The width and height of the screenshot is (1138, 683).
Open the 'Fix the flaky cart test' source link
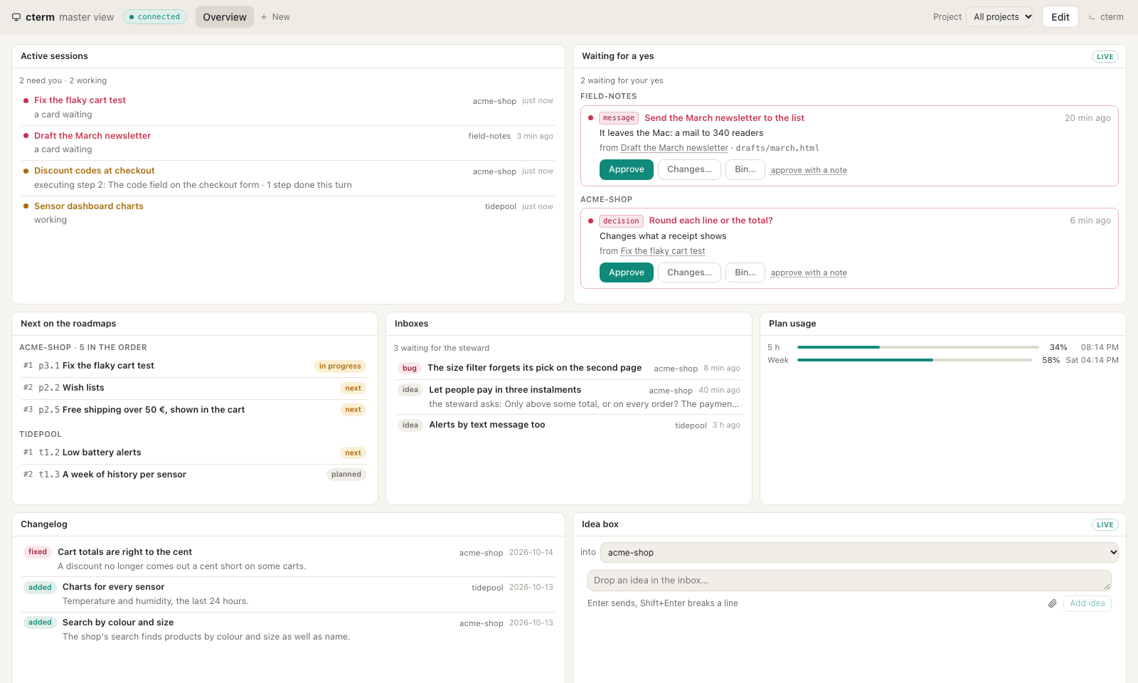point(663,251)
